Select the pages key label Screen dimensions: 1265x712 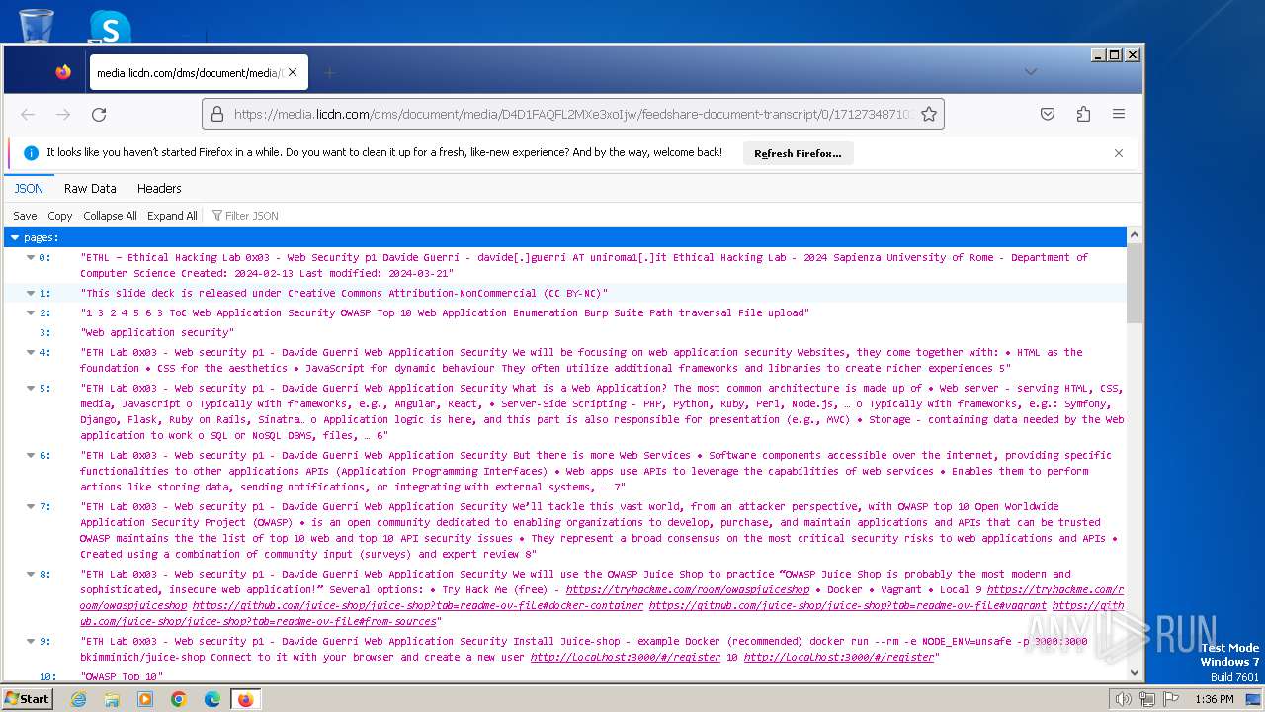pyautogui.click(x=42, y=237)
